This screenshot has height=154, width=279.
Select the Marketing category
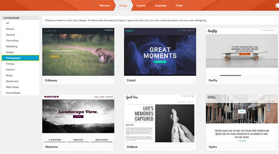[12, 46]
